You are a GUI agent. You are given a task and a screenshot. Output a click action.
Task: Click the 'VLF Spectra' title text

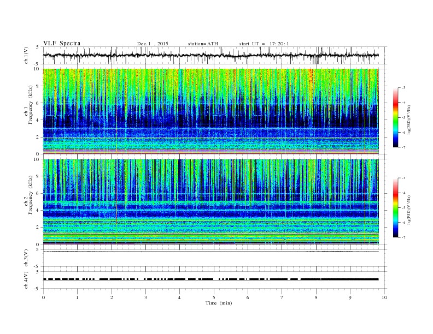[x=62, y=43]
